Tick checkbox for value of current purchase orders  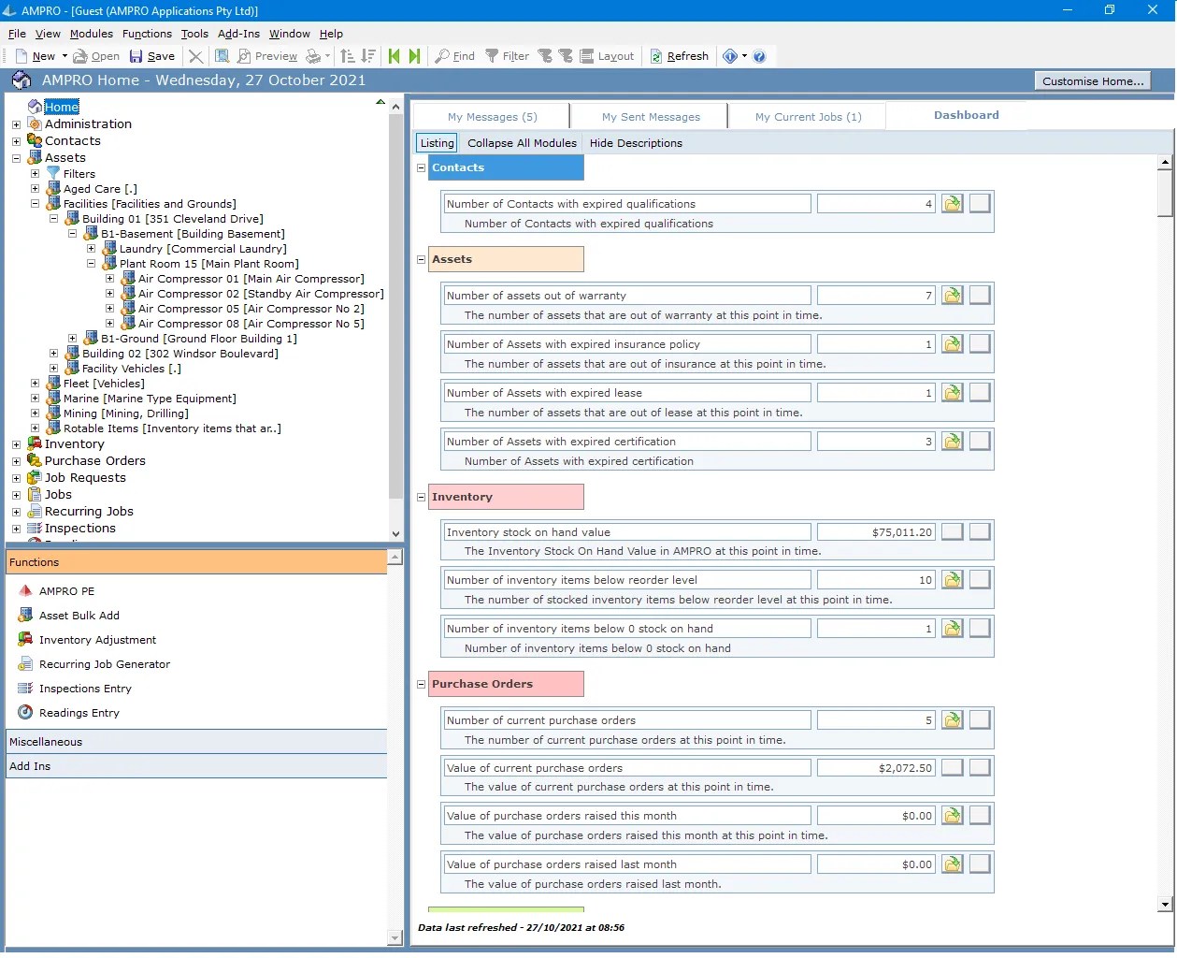(980, 767)
